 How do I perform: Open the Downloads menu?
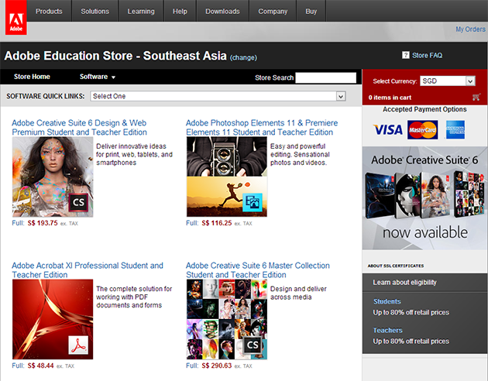(x=222, y=11)
